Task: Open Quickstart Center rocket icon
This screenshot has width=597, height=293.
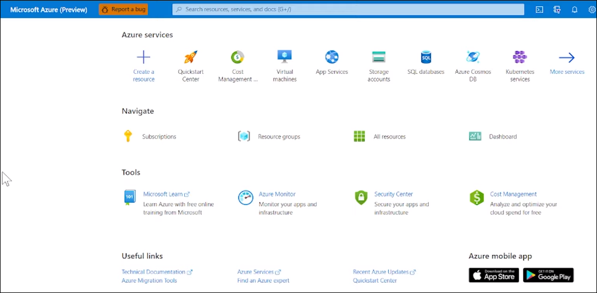Action: click(x=191, y=57)
